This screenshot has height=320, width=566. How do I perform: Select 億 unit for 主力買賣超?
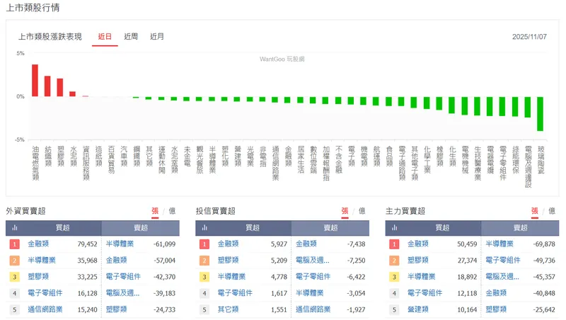click(x=552, y=211)
